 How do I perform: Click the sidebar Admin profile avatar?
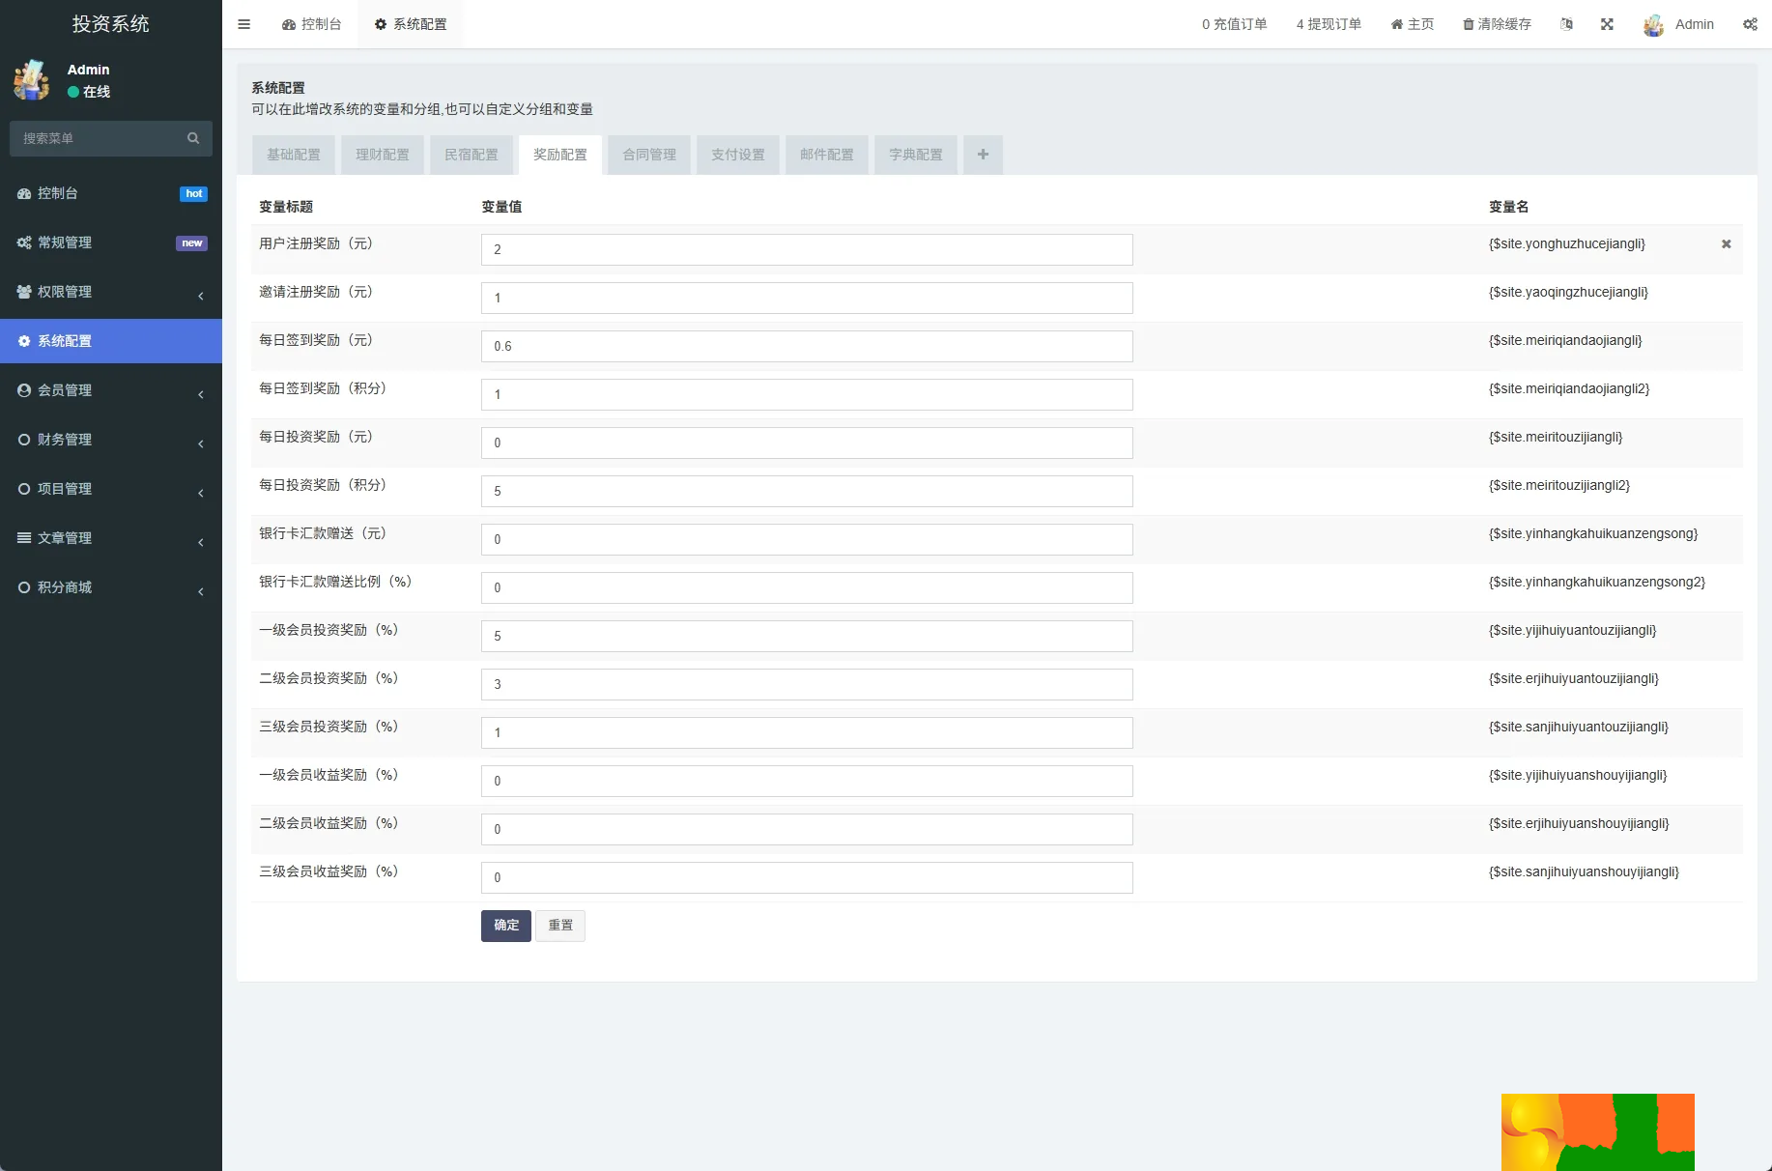[x=32, y=80]
